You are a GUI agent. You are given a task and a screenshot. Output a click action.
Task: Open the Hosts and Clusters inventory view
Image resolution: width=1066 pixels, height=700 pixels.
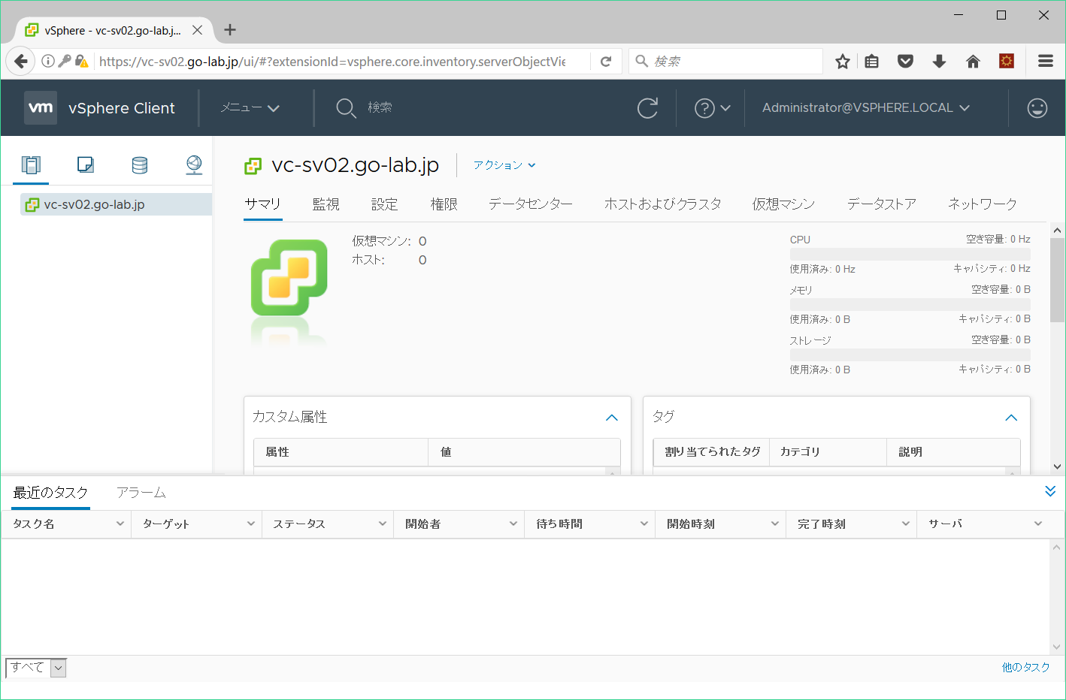(x=31, y=164)
